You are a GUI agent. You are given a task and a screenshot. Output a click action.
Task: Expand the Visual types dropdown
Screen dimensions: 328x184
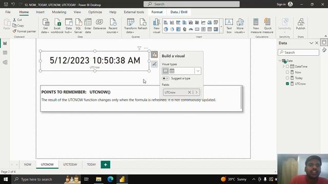click(x=198, y=71)
